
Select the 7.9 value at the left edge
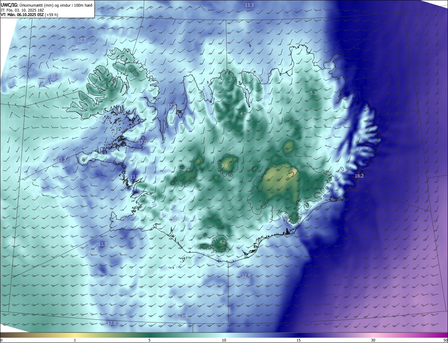[x=27, y=110]
